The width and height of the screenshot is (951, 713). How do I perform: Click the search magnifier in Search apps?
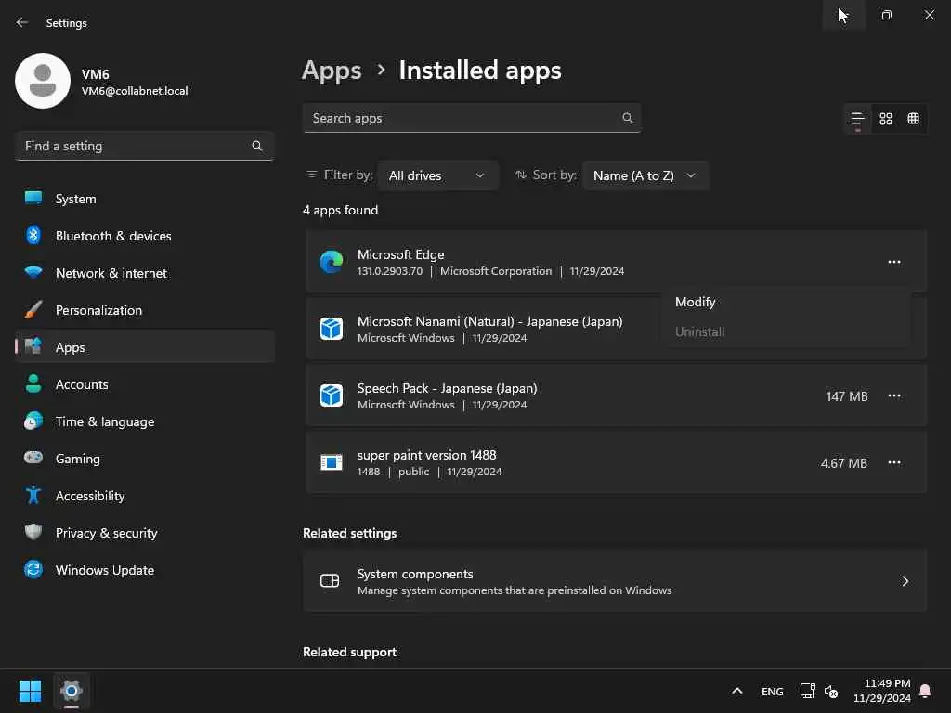tap(628, 118)
